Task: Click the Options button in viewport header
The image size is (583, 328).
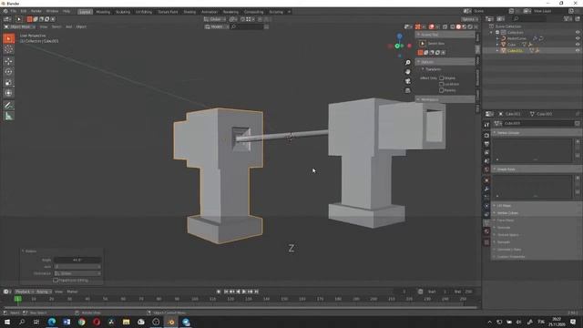Action: click(470, 19)
